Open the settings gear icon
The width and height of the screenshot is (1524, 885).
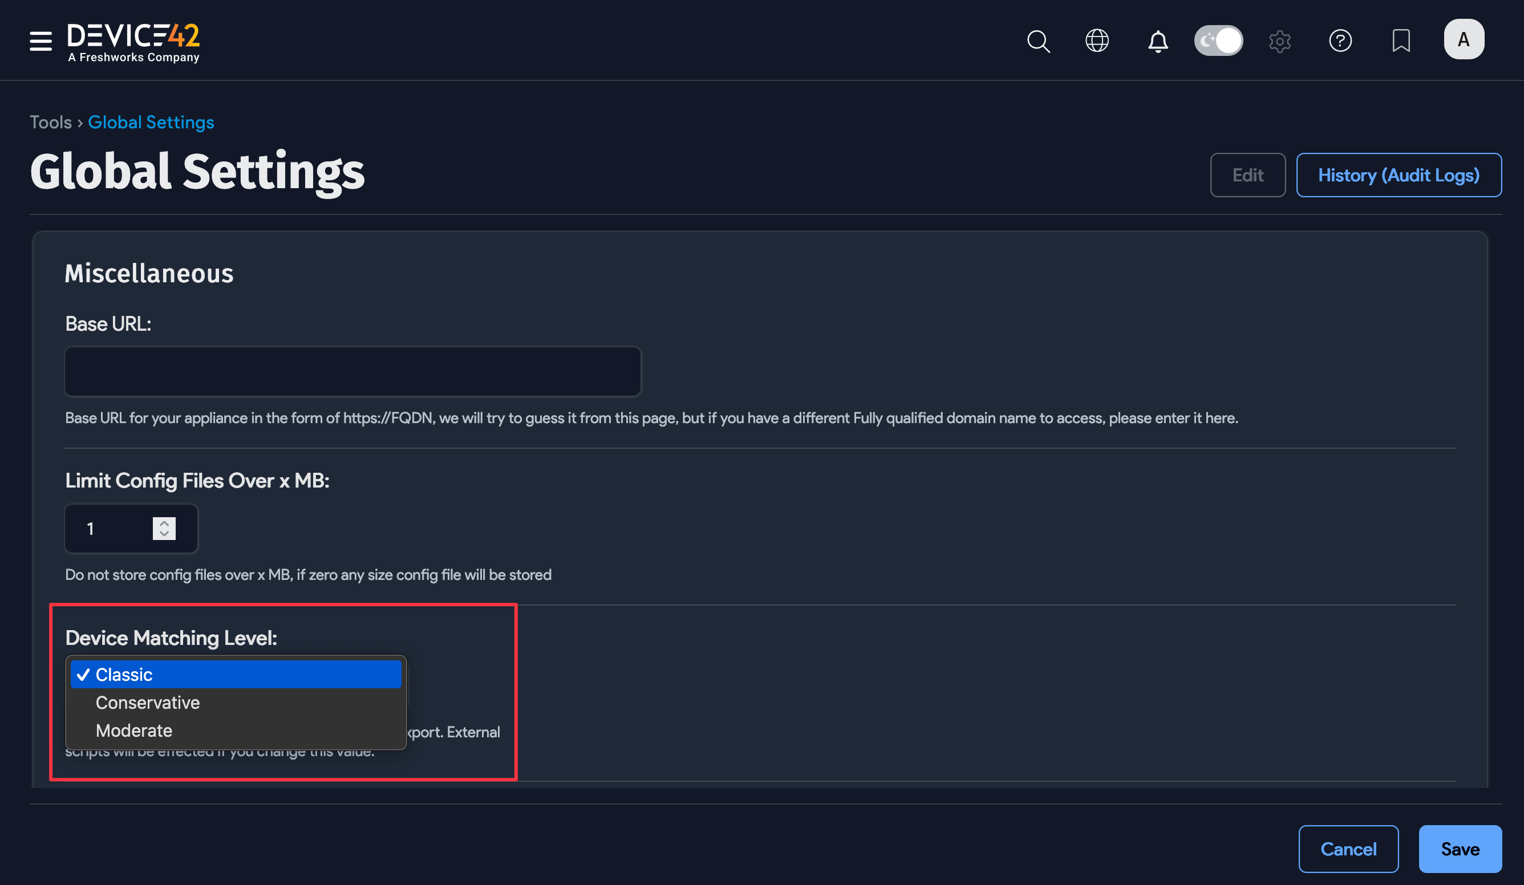pos(1279,41)
